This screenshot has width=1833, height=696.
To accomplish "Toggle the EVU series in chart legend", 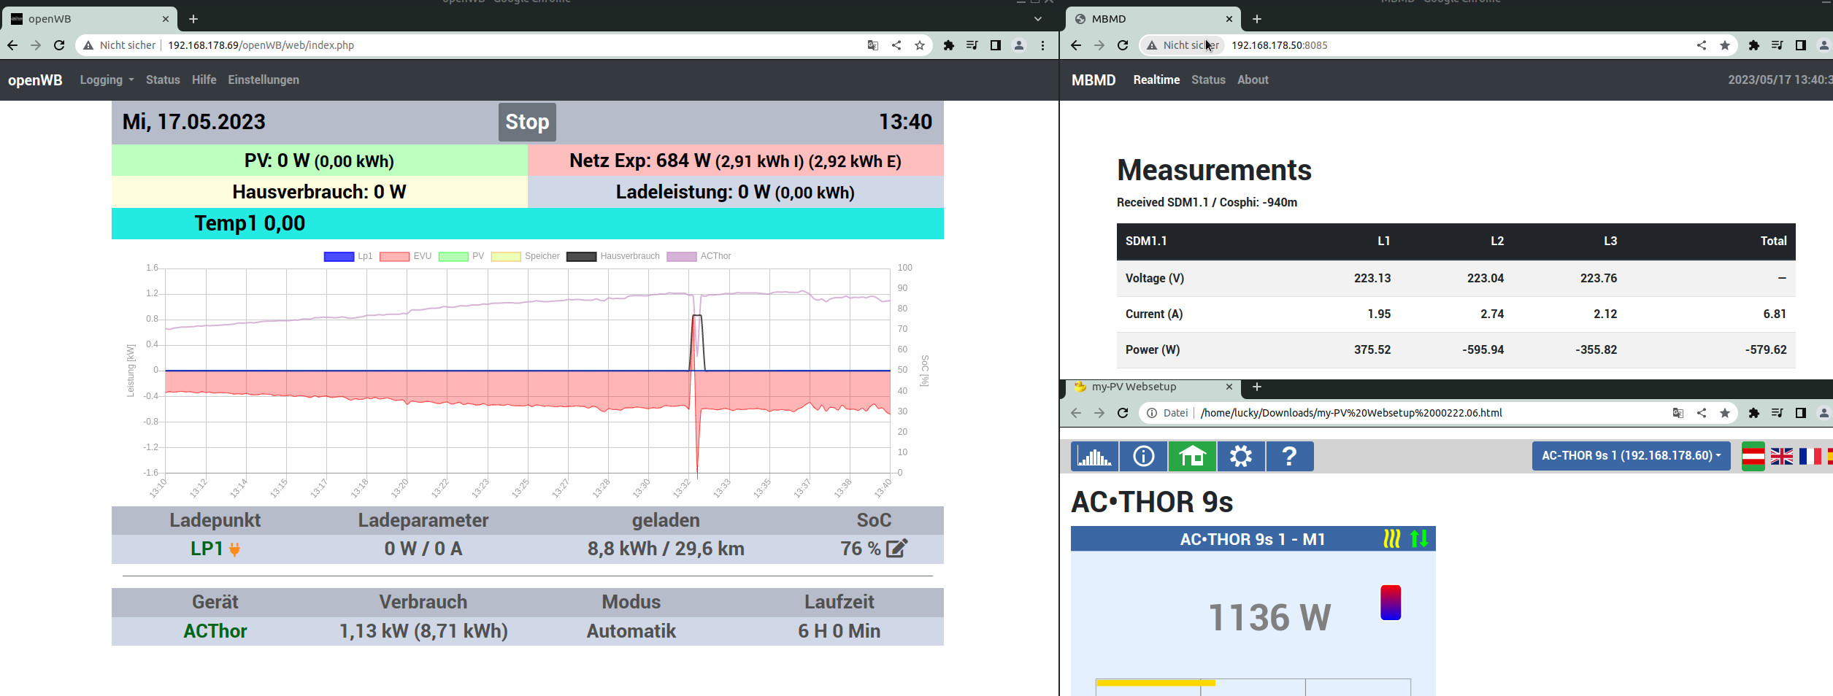I will 406,257.
